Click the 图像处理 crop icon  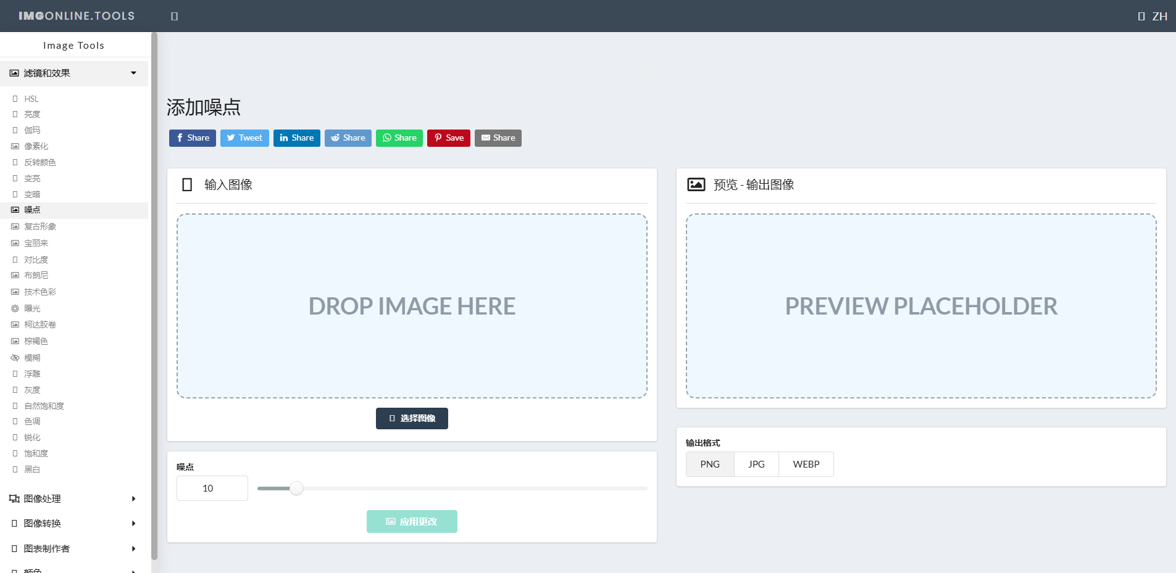(x=14, y=498)
